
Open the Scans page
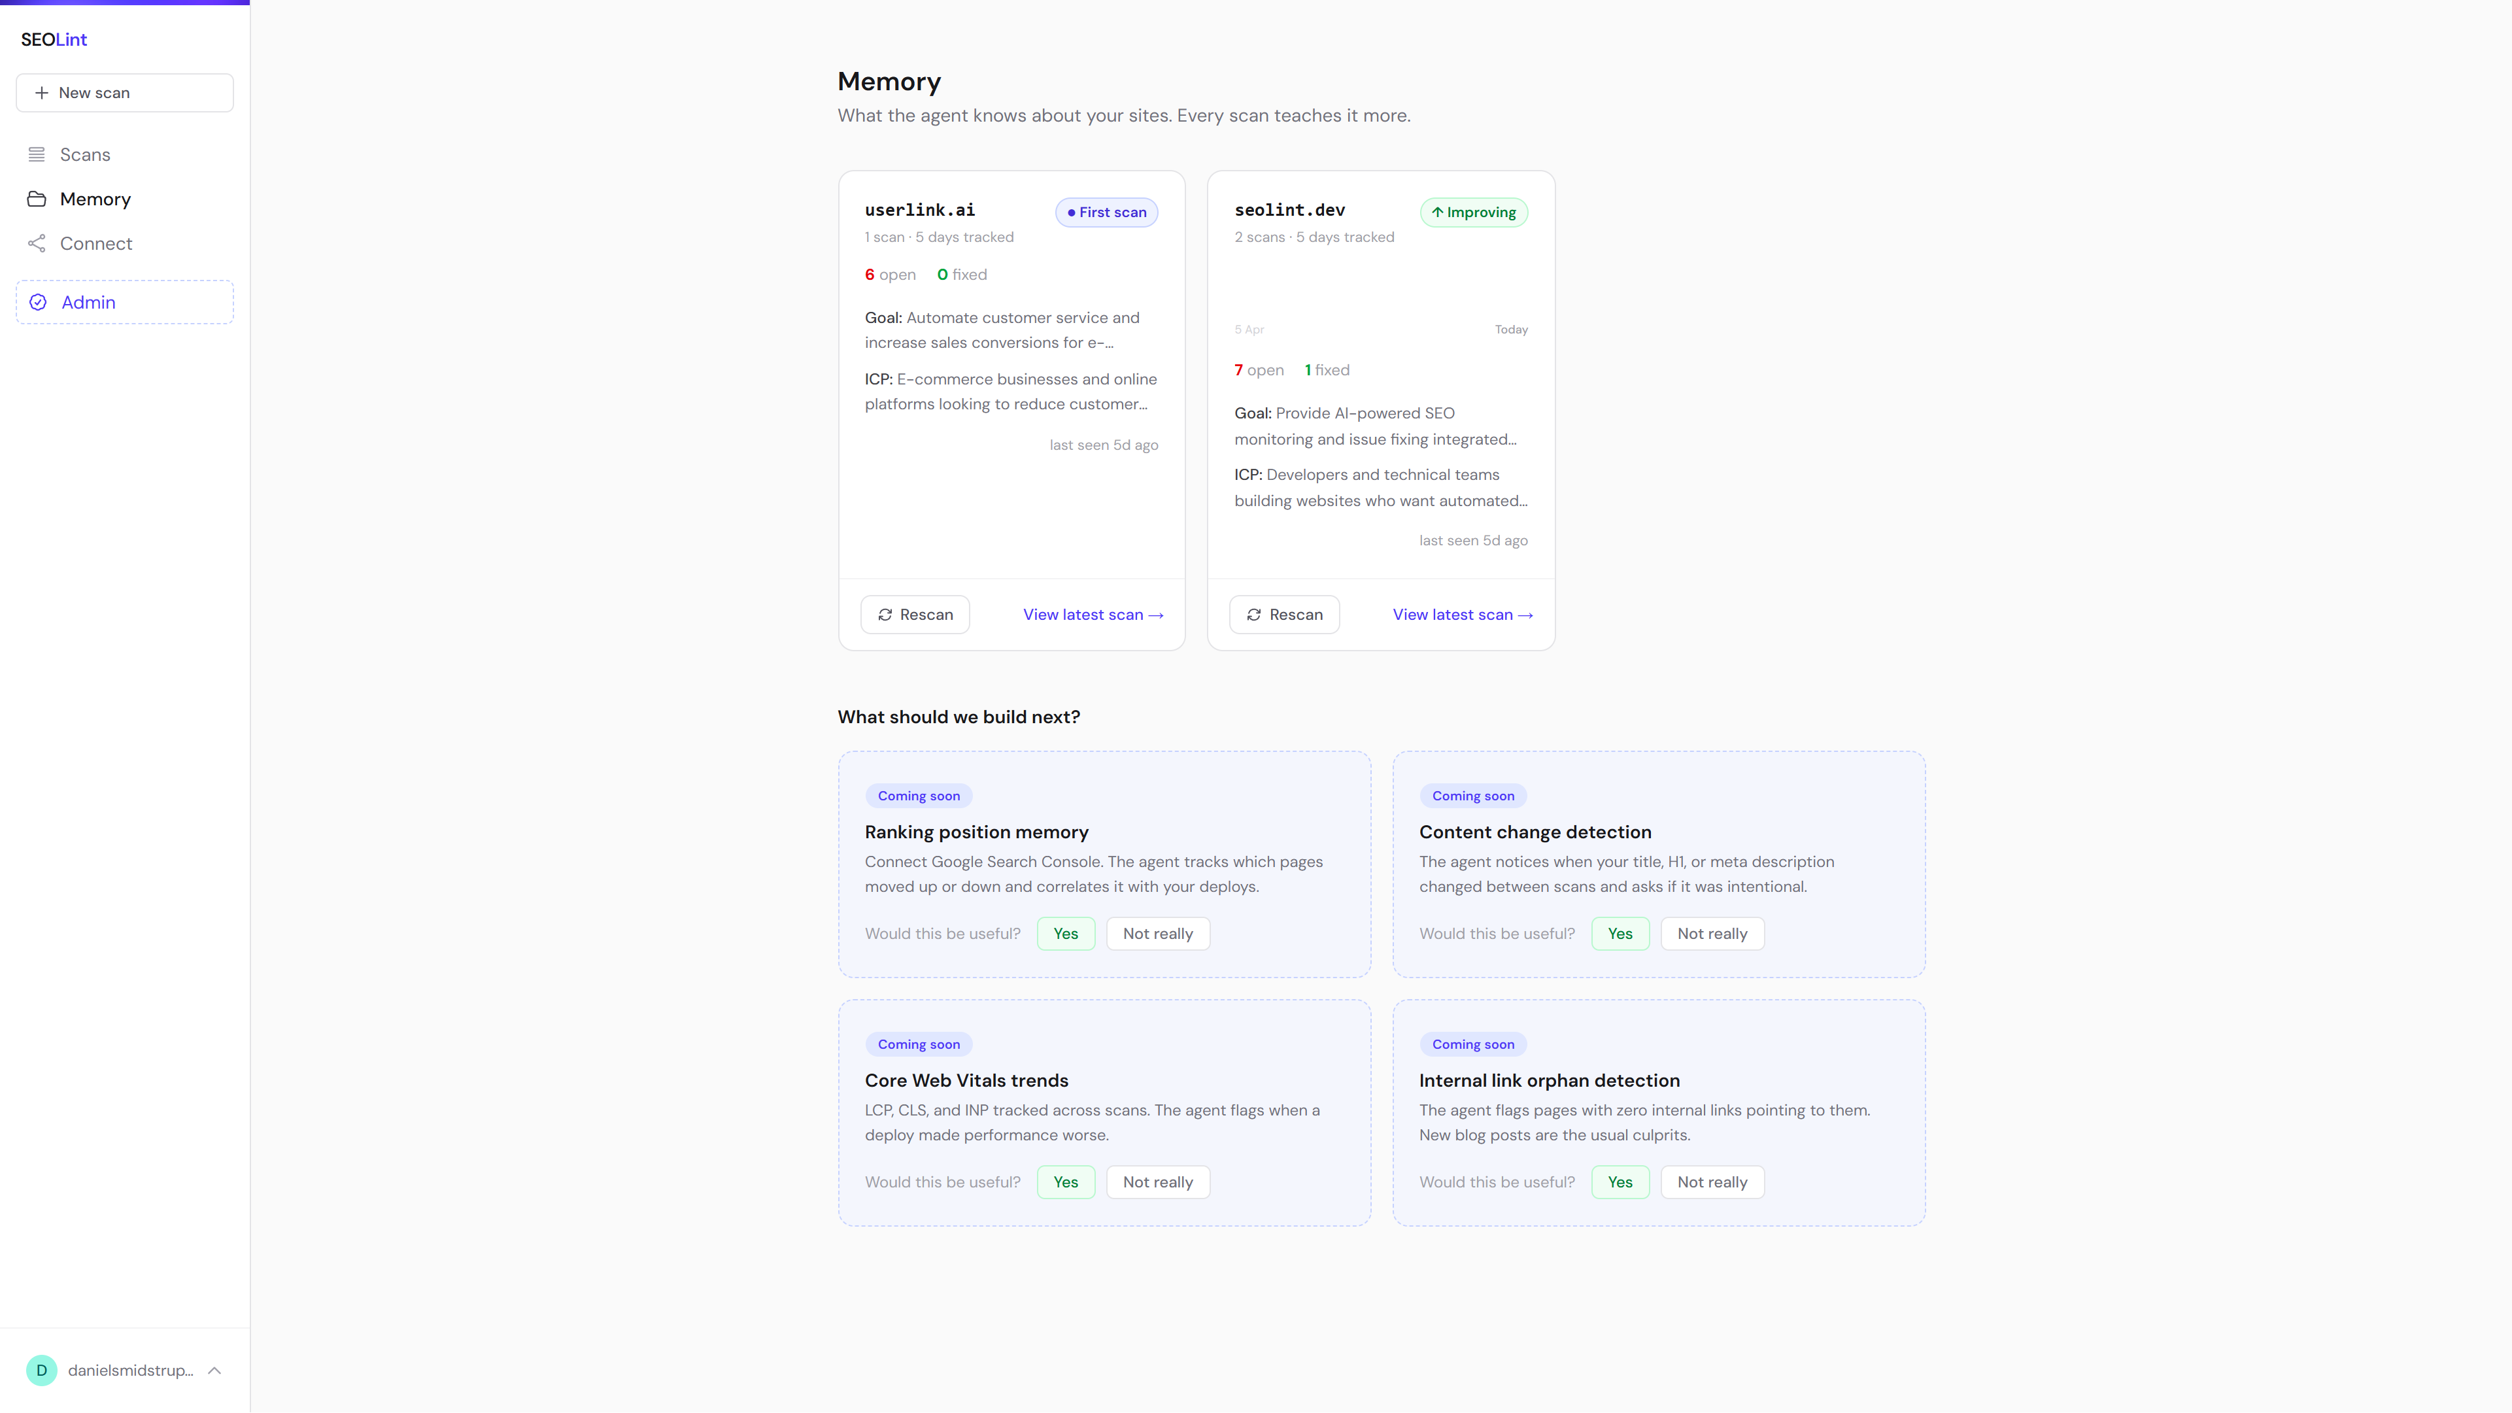(85, 154)
